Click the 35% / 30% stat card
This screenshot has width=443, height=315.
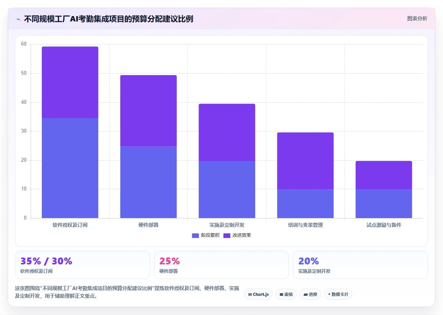pyautogui.click(x=82, y=265)
